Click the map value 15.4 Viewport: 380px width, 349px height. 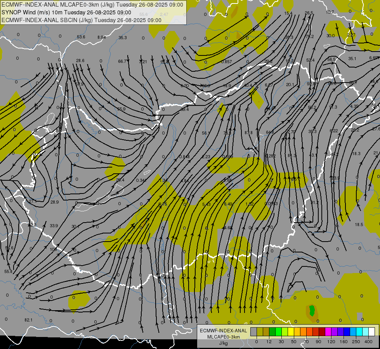tap(288, 13)
